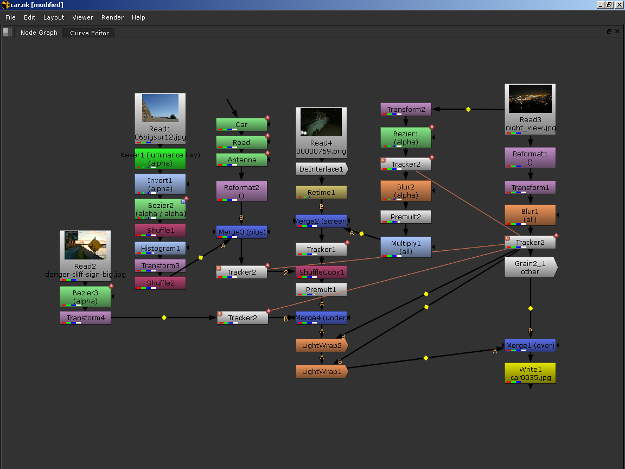Select the Merge1 (over) node
The image size is (625, 469).
530,345
